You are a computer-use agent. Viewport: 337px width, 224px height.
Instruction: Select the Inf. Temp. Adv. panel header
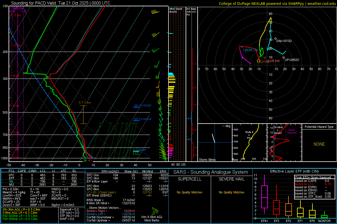tap(192, 12)
